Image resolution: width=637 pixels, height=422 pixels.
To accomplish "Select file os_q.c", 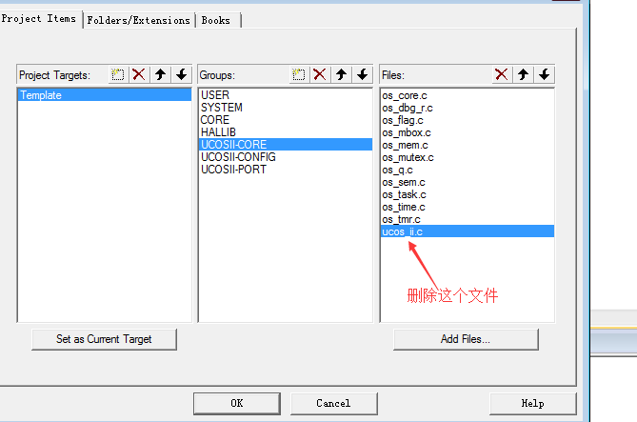I will pyautogui.click(x=468, y=170).
